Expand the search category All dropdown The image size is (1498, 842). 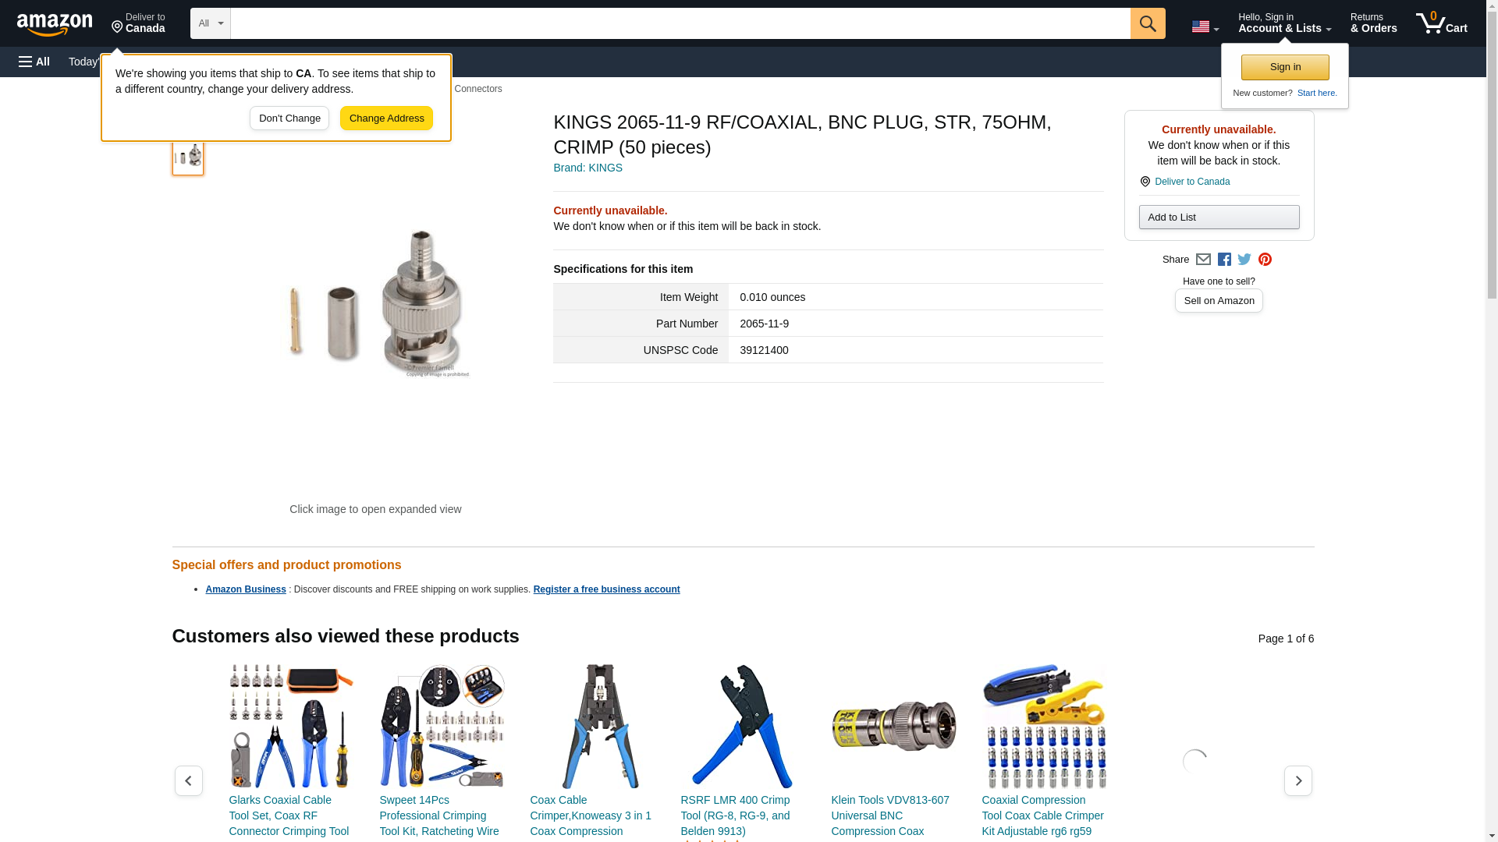[x=211, y=23]
